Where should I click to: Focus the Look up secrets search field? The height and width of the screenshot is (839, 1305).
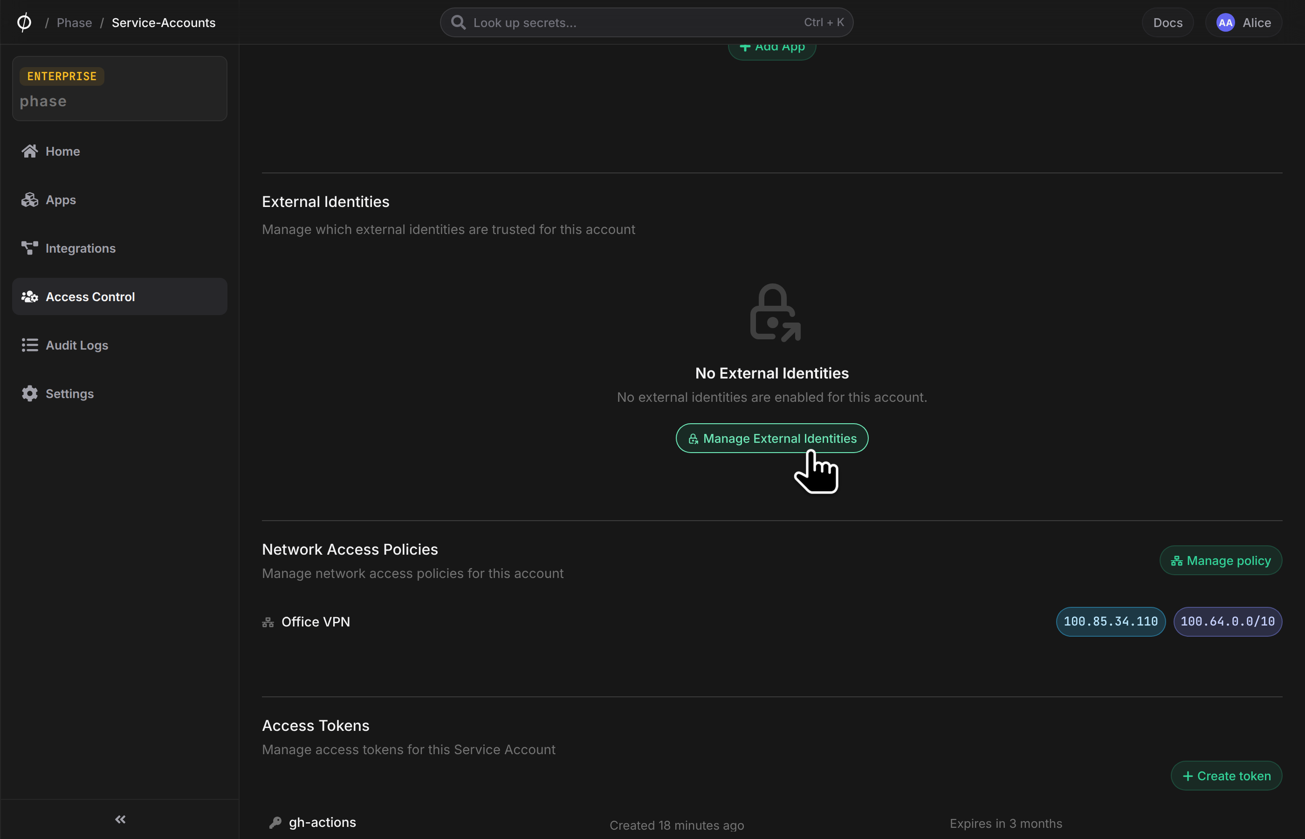(x=646, y=22)
